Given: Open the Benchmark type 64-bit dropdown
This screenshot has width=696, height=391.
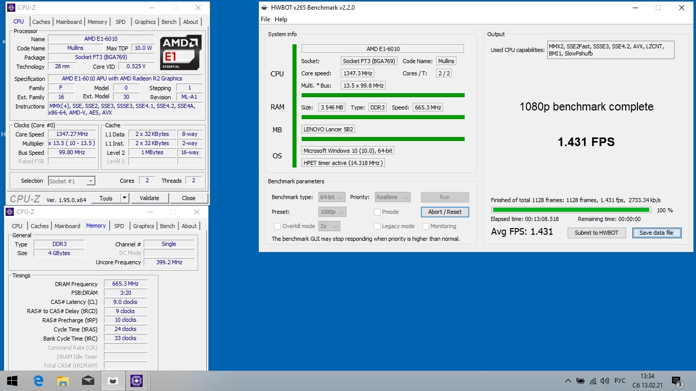Looking at the screenshot, I should click(332, 197).
